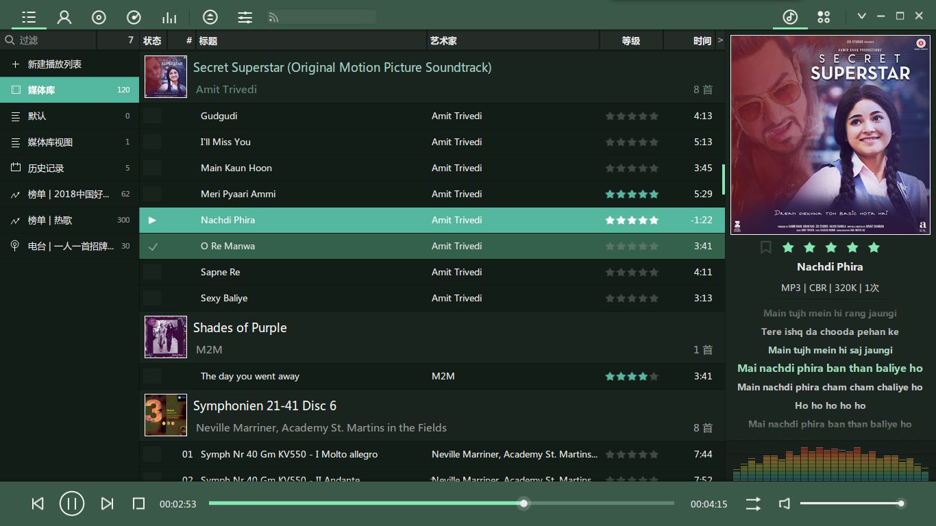This screenshot has height=526, width=936.
Task: Pause the current song
Action: 72,504
